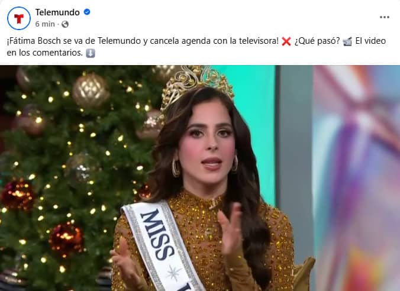400x291 pixels.
Task: Click the blurred colorful screen on right
Action: [x=356, y=178]
